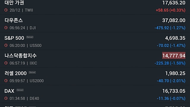
Task: Click the highlighted 14,777.94 price
Action: [174, 56]
